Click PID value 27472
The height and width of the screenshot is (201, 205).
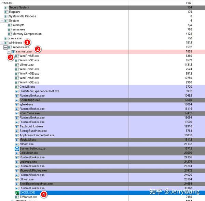pos(188,170)
